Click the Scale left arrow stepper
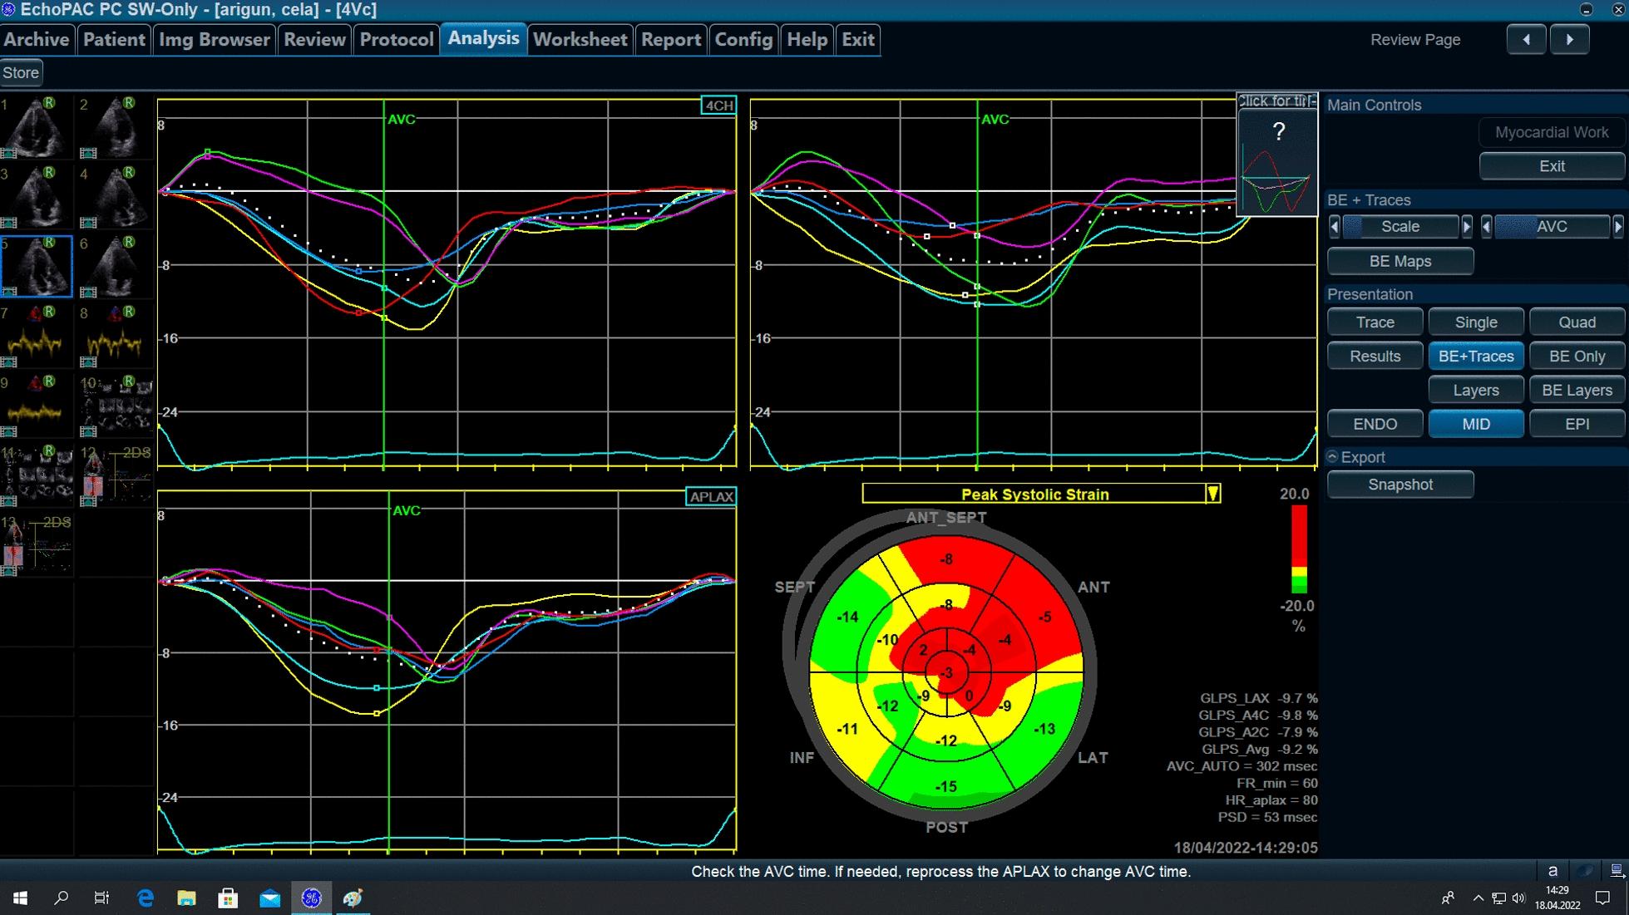Viewport: 1629px width, 915px height. pyautogui.click(x=1335, y=226)
